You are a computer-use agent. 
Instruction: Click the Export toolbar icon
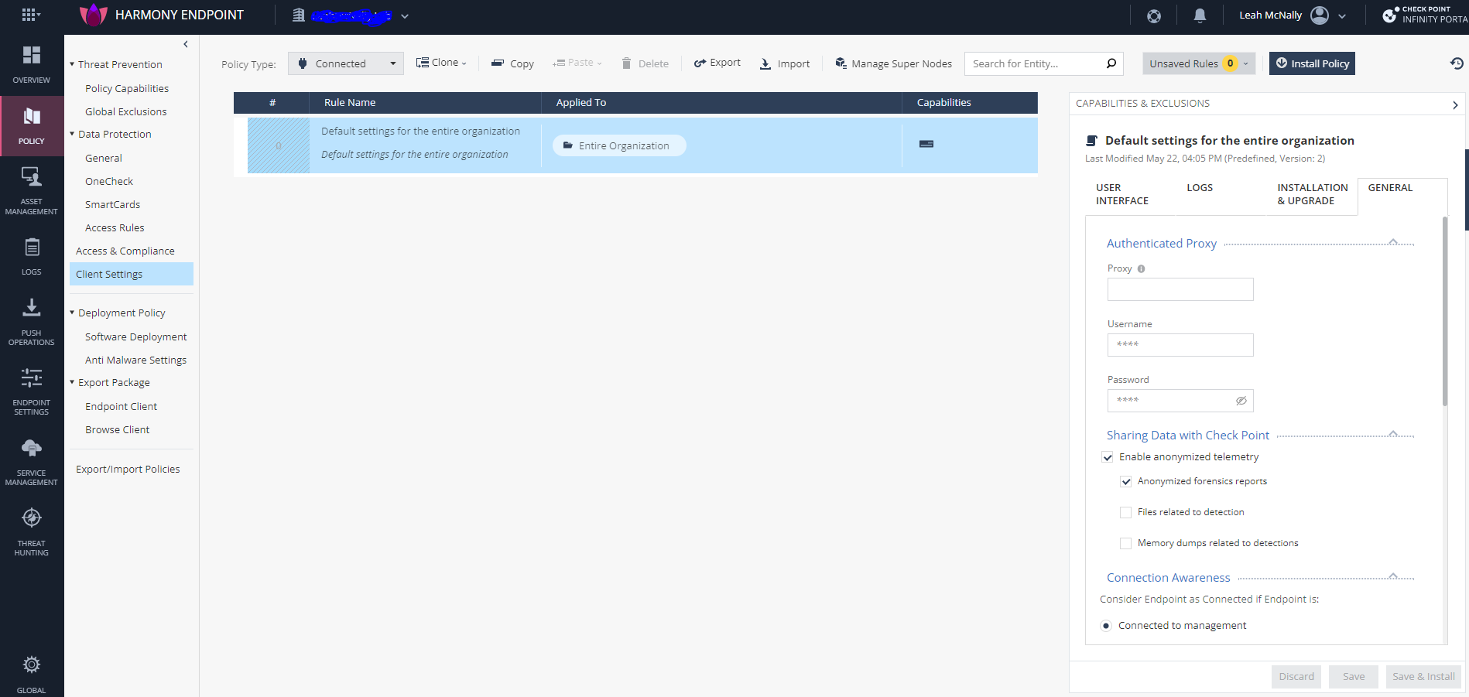click(699, 62)
